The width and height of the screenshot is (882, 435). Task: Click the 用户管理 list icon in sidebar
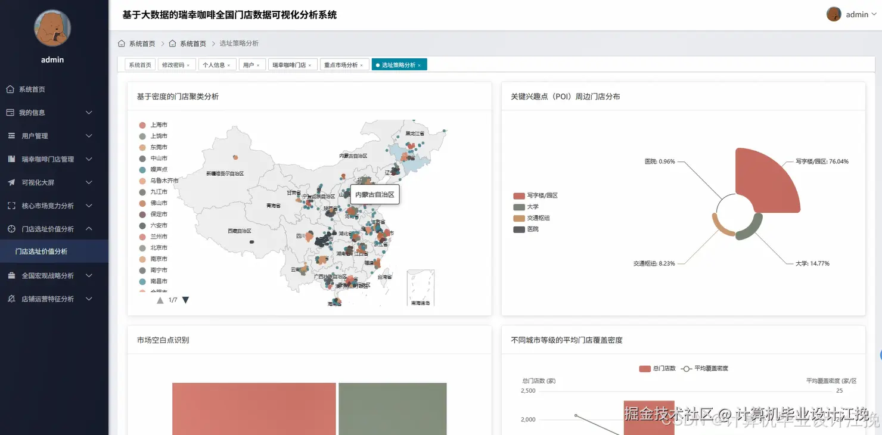11,136
